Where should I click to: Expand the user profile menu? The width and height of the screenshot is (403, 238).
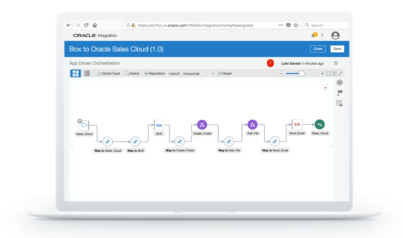pos(335,36)
